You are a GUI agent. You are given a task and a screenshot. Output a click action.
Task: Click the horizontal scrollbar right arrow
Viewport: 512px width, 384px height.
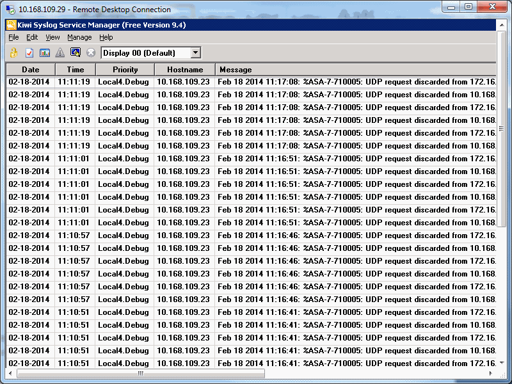pos(491,373)
